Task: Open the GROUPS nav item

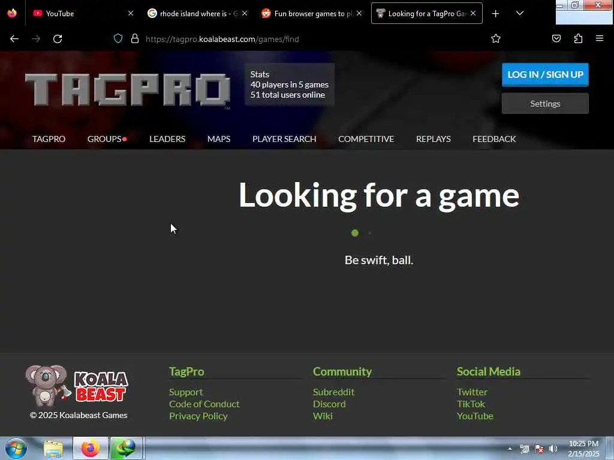Action: coord(104,139)
